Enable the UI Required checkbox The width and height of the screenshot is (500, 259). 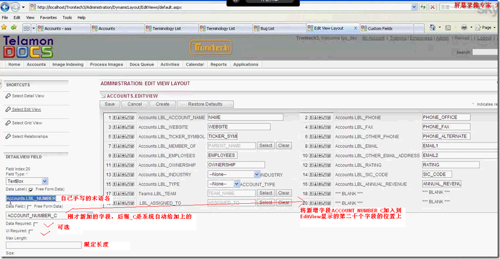point(31,232)
